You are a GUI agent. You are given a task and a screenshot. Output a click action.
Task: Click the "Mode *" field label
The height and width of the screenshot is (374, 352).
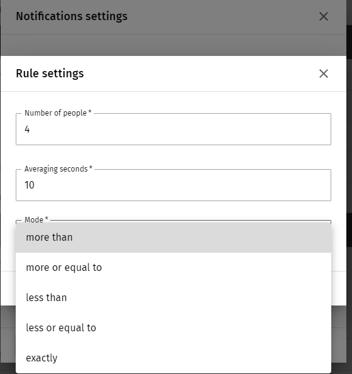coord(36,219)
